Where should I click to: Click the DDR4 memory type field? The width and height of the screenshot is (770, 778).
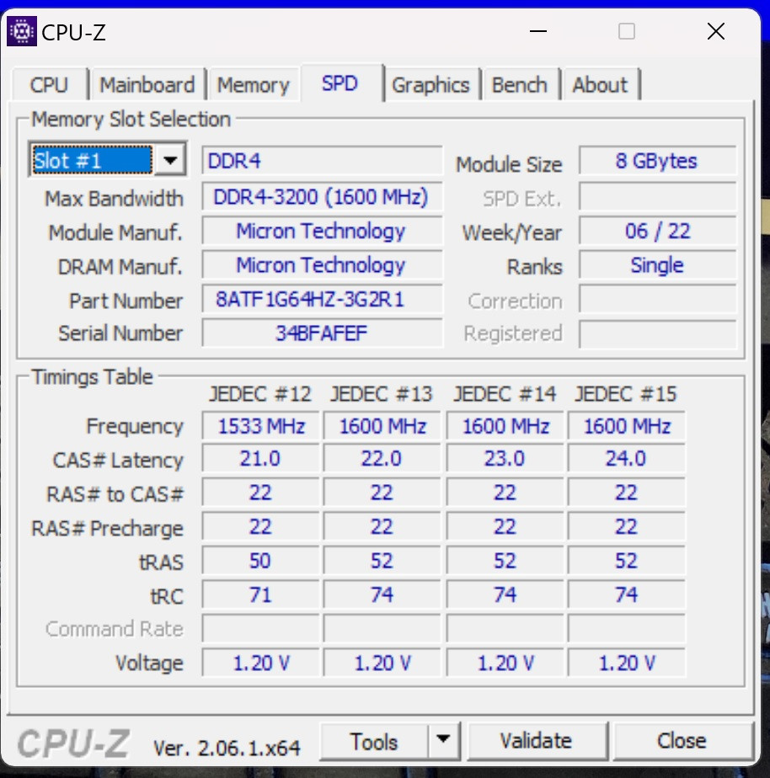[322, 160]
